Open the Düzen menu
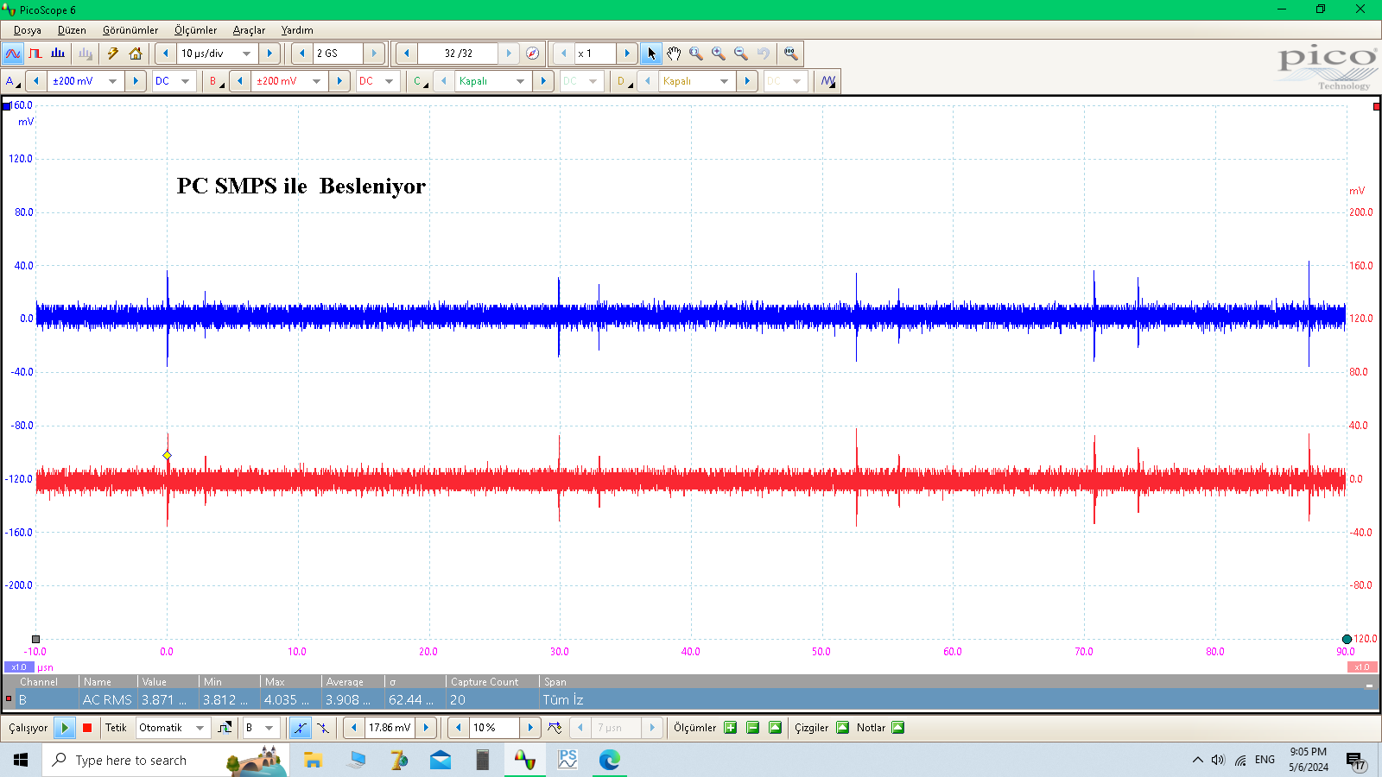The height and width of the screenshot is (777, 1382). coord(72,30)
